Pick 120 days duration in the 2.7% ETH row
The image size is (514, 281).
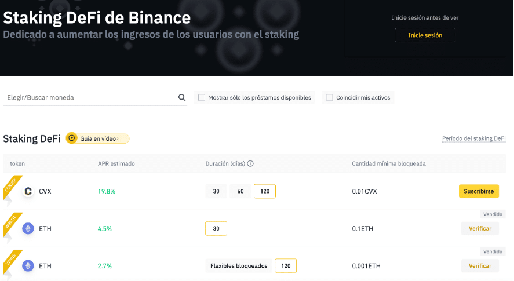click(x=286, y=266)
